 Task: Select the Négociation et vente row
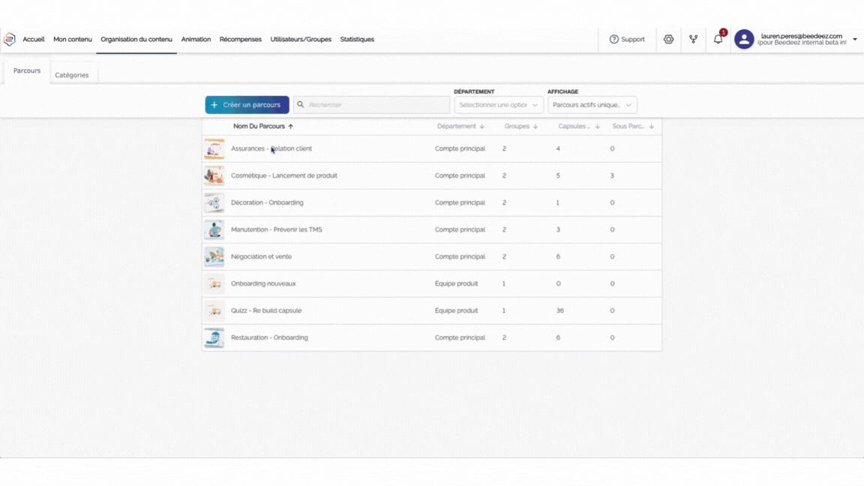(x=431, y=256)
